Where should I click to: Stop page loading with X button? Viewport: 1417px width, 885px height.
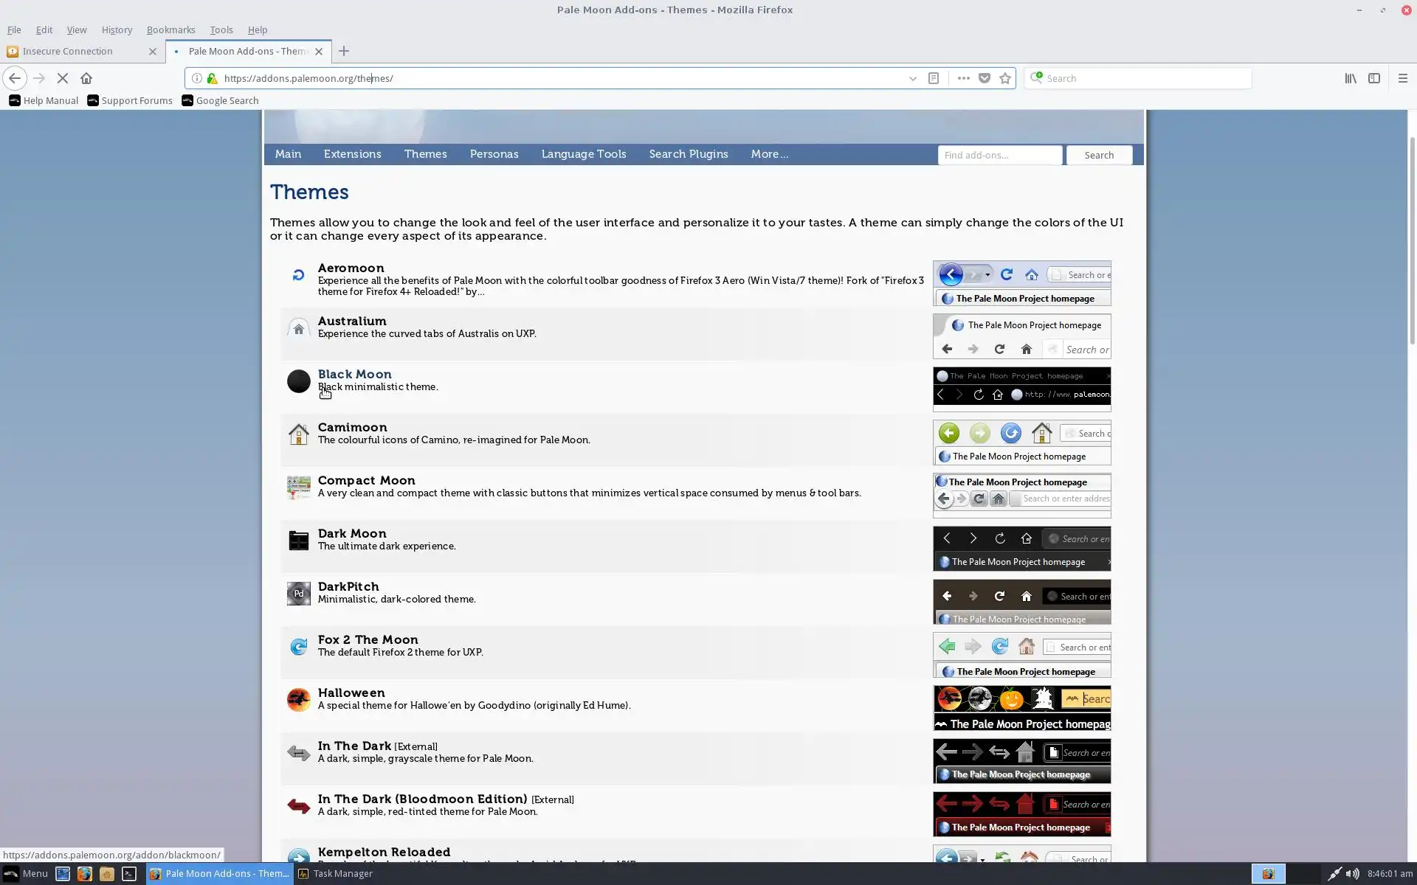(63, 78)
